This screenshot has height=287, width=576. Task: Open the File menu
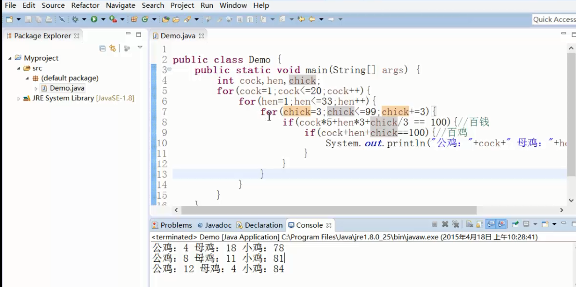[10, 5]
